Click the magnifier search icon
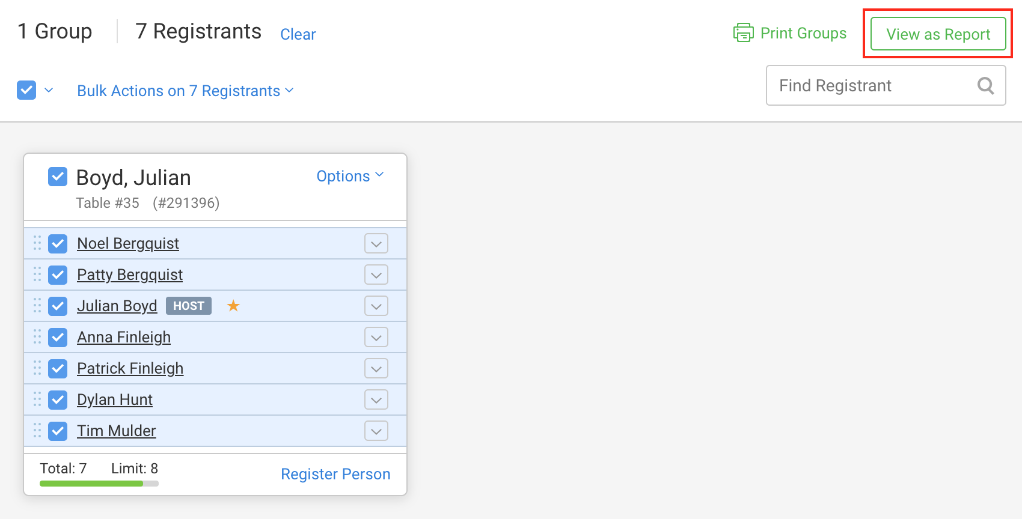This screenshot has height=519, width=1022. tap(985, 86)
